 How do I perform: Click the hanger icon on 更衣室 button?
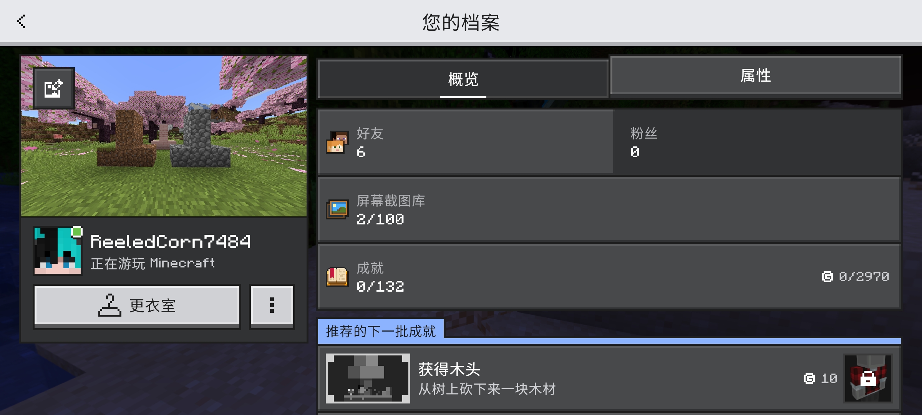pos(109,305)
